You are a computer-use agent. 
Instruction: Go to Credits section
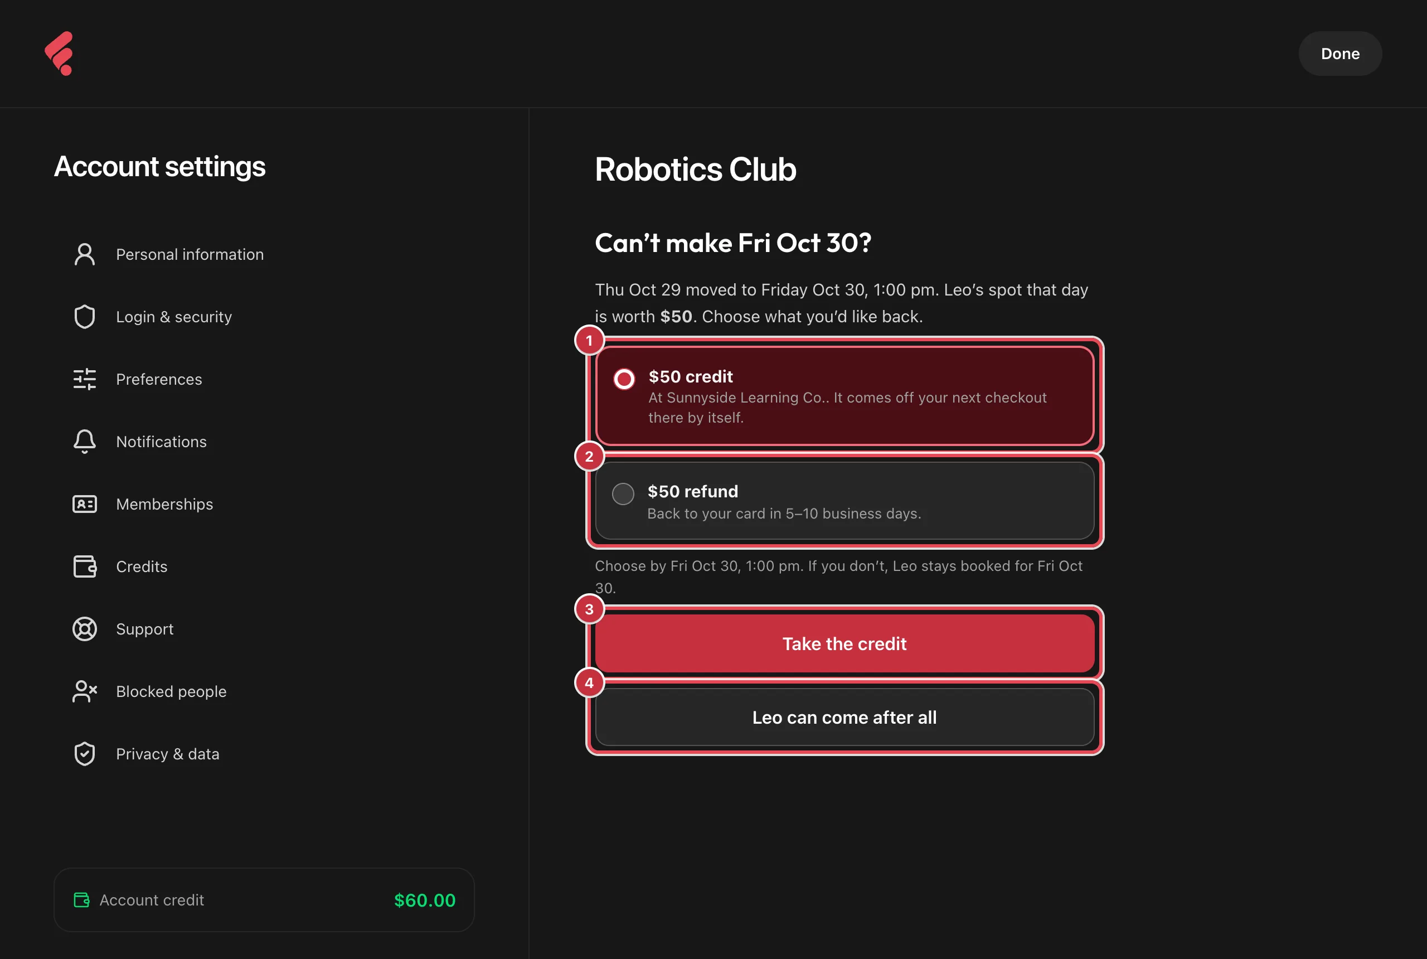(x=264, y=566)
